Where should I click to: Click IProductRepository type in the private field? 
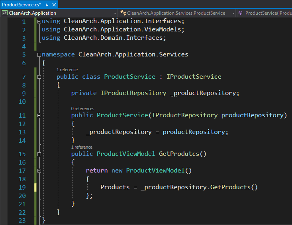point(133,93)
